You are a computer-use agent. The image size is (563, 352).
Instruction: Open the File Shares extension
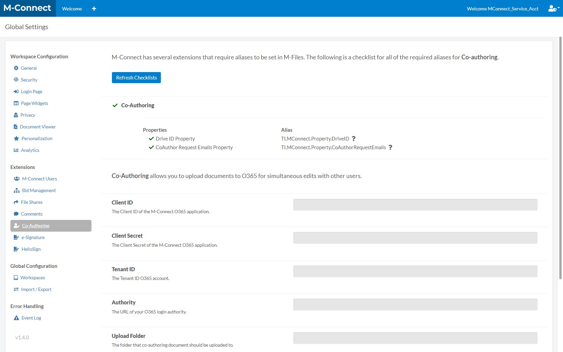tap(32, 202)
